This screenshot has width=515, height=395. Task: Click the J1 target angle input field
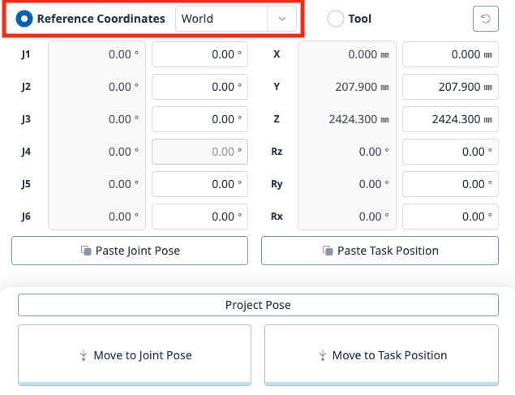click(200, 54)
